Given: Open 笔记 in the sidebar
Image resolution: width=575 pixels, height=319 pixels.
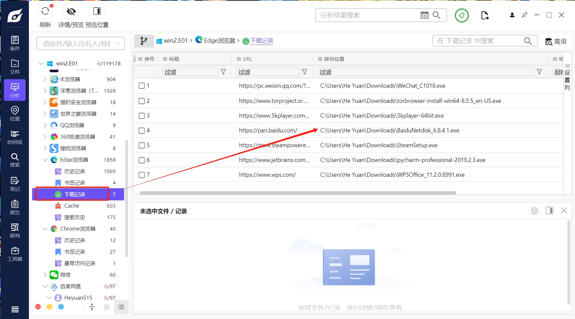Looking at the screenshot, I should click(x=15, y=184).
